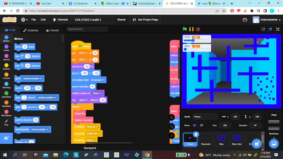The width and height of the screenshot is (283, 159).
Task: Delete the Player sprite trash icon
Action: (x=196, y=134)
